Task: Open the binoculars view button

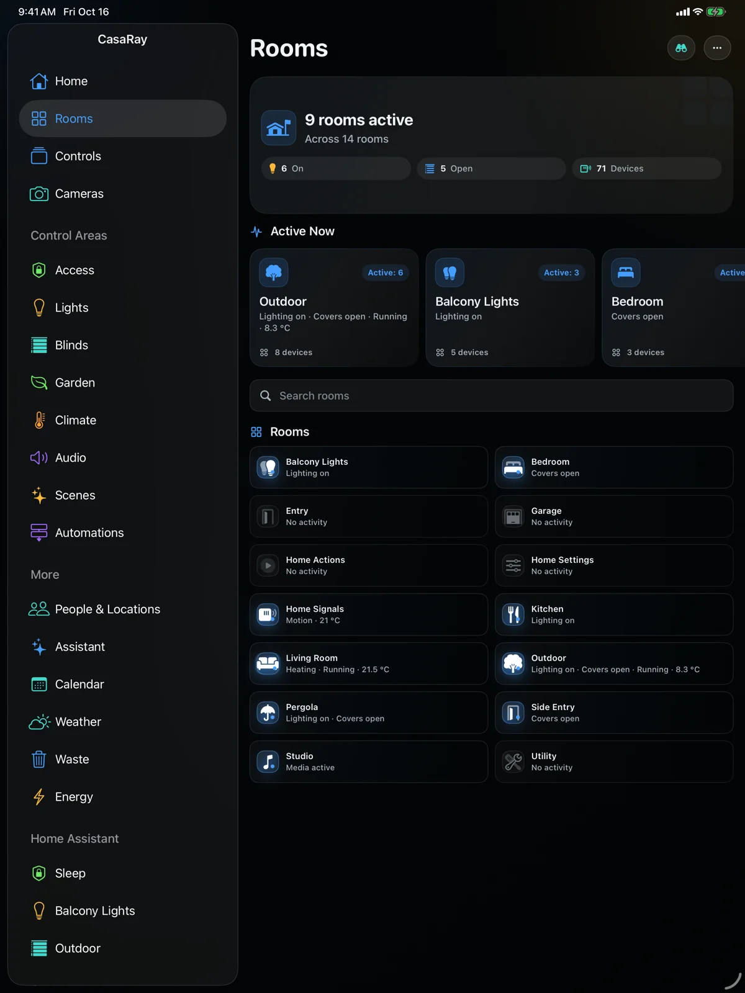Action: (681, 48)
